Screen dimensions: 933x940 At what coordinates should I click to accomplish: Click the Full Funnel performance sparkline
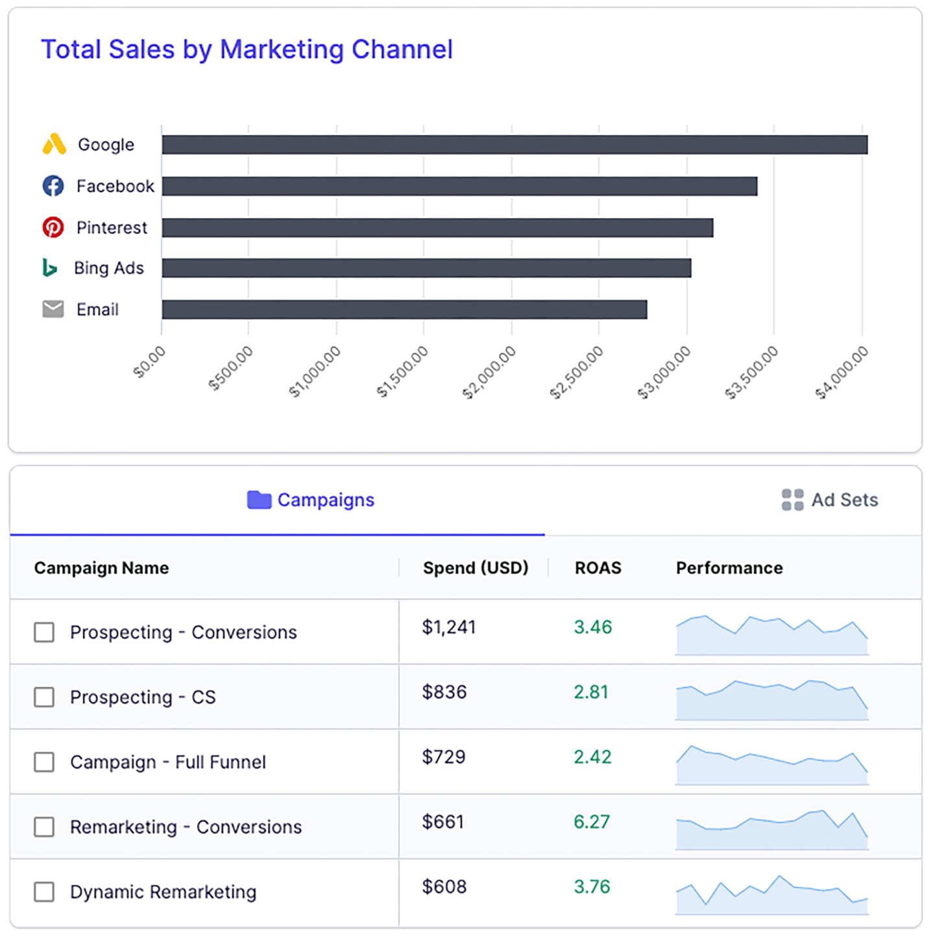tap(772, 765)
